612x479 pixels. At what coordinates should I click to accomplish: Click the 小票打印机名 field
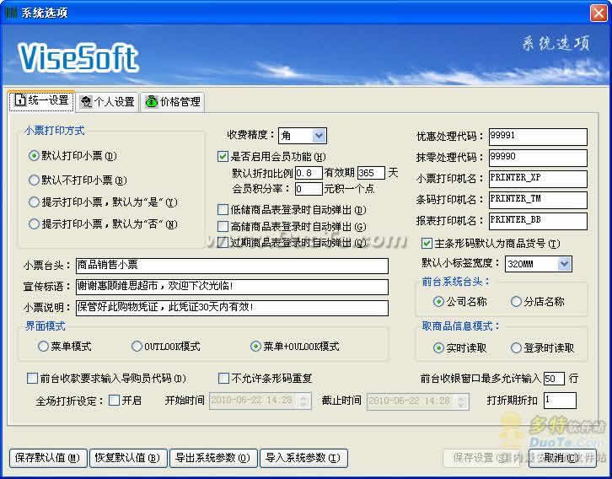538,179
